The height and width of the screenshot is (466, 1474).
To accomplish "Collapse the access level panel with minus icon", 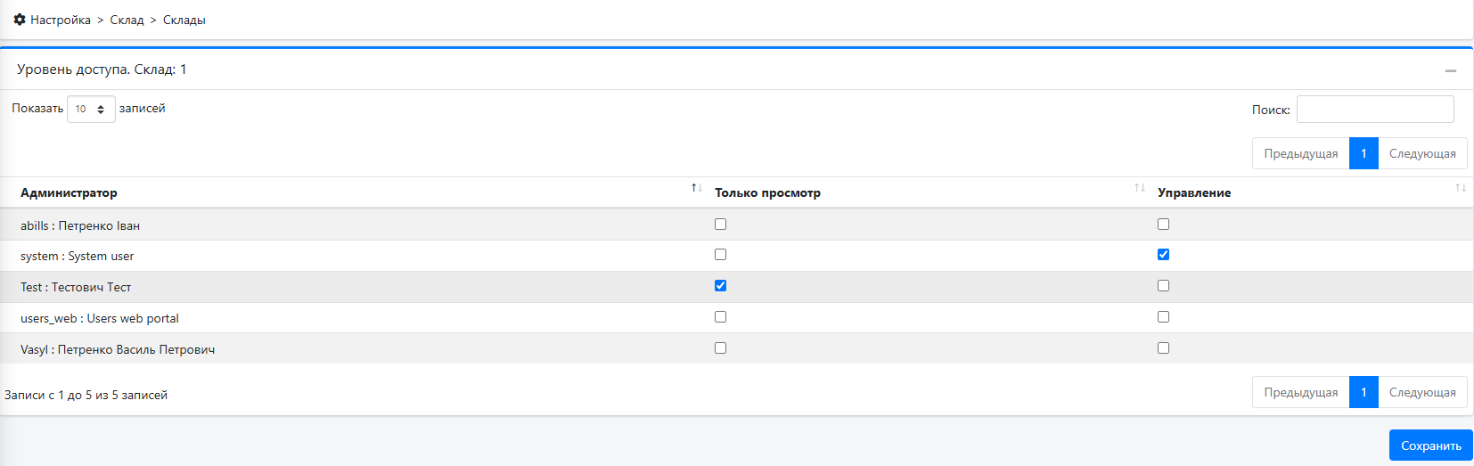I will pyautogui.click(x=1451, y=70).
